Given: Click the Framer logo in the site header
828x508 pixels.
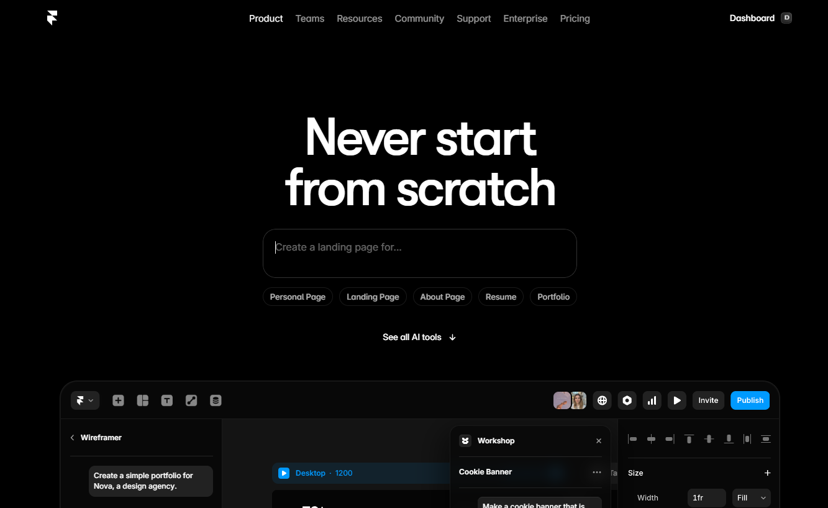Looking at the screenshot, I should [x=52, y=18].
